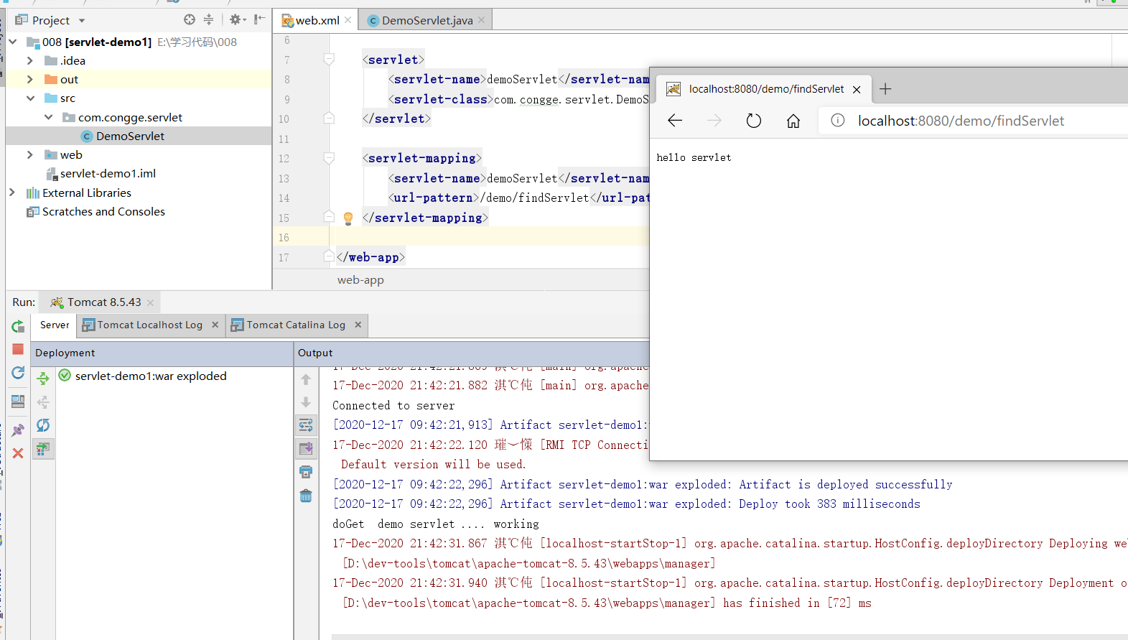This screenshot has height=640, width=1128.
Task: Toggle scroll-to-end in the Output console
Action: pyautogui.click(x=306, y=448)
